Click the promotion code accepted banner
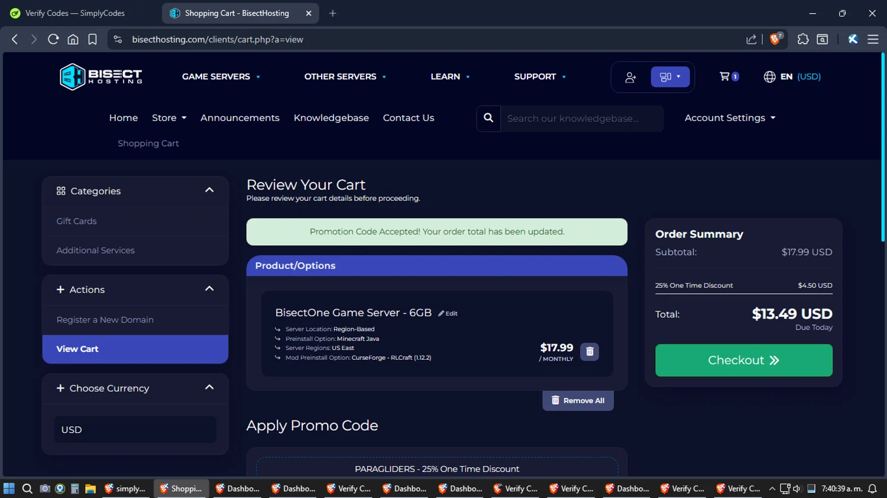The width and height of the screenshot is (887, 498). [x=437, y=232]
